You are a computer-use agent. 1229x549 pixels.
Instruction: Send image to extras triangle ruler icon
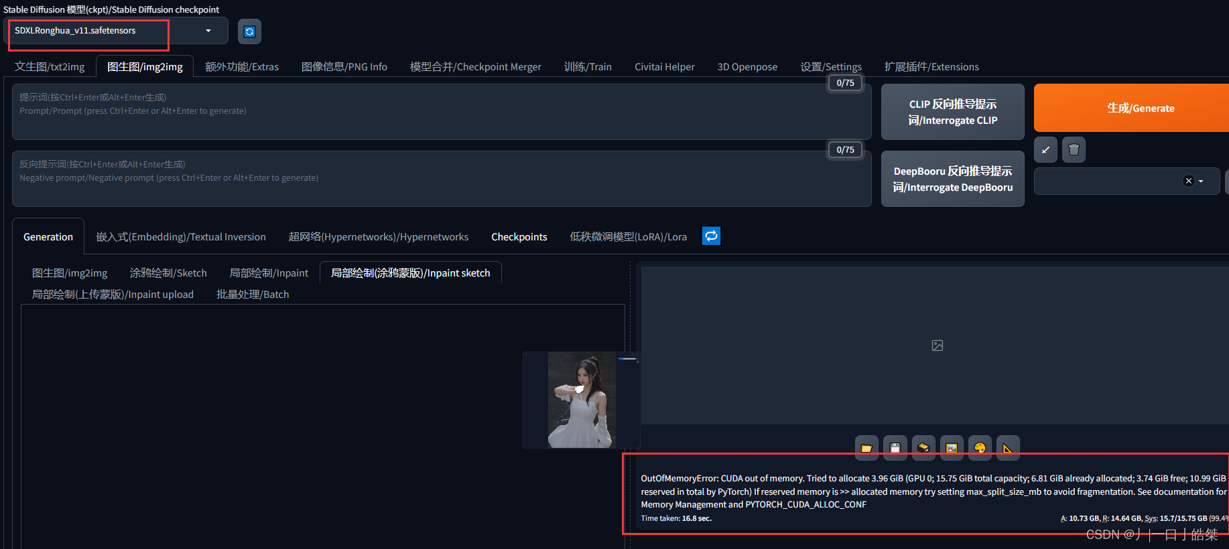1008,448
